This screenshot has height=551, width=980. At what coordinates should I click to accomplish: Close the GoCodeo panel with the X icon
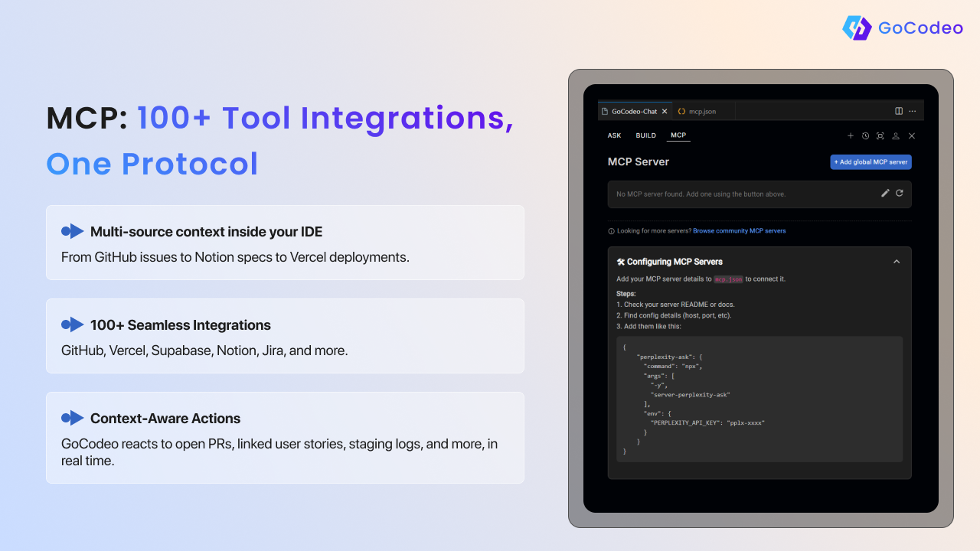(x=912, y=135)
